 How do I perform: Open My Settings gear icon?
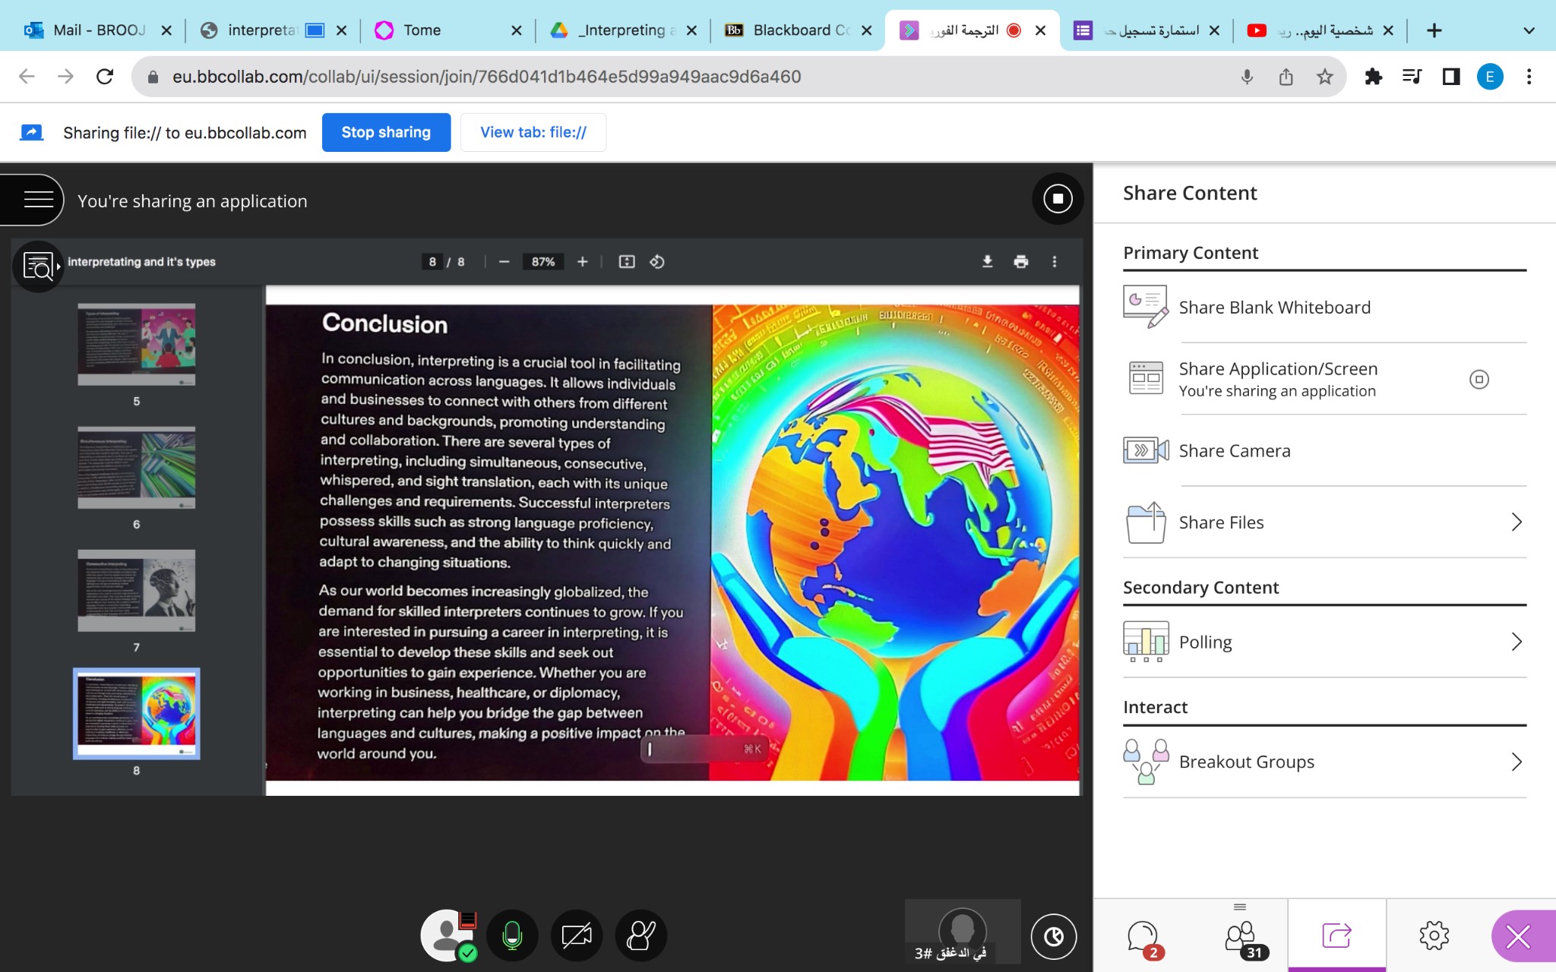click(1434, 936)
